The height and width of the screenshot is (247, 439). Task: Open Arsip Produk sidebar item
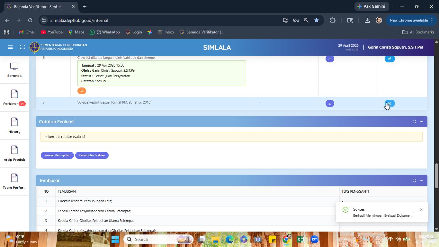[14, 154]
